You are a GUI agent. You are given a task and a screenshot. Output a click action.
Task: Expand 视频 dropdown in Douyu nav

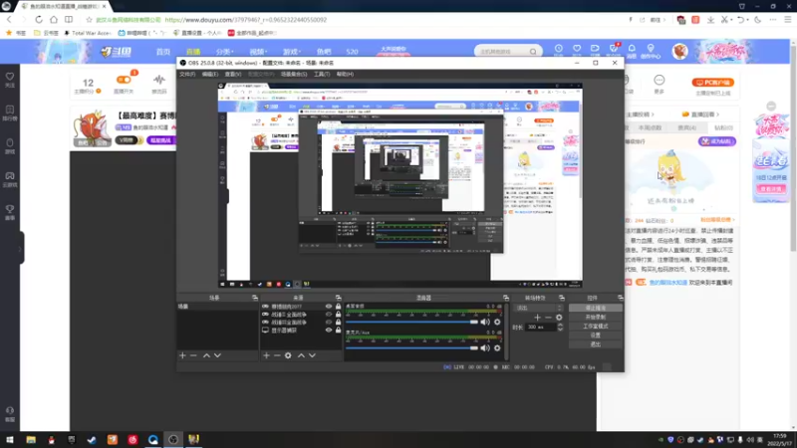(257, 52)
